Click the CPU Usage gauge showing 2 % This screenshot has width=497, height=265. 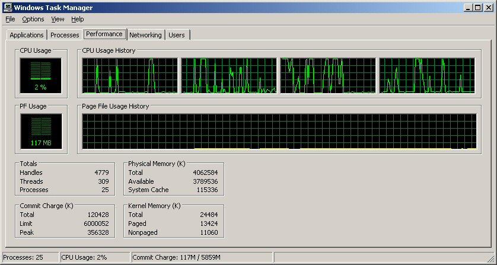point(40,76)
